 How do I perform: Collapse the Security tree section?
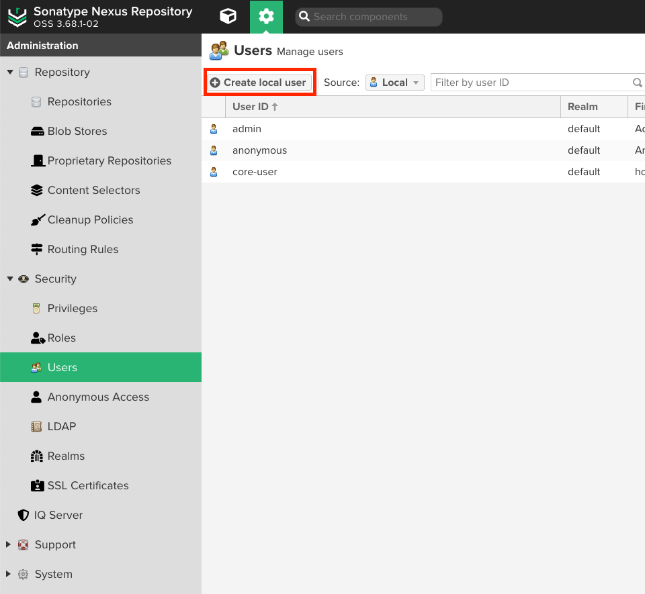[x=10, y=279]
